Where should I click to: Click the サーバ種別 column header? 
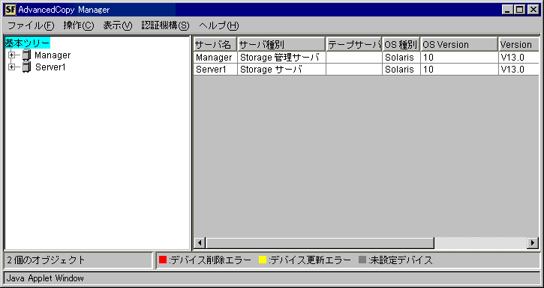(281, 44)
